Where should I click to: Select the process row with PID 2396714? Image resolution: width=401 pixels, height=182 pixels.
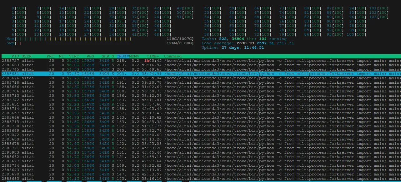coord(200,109)
